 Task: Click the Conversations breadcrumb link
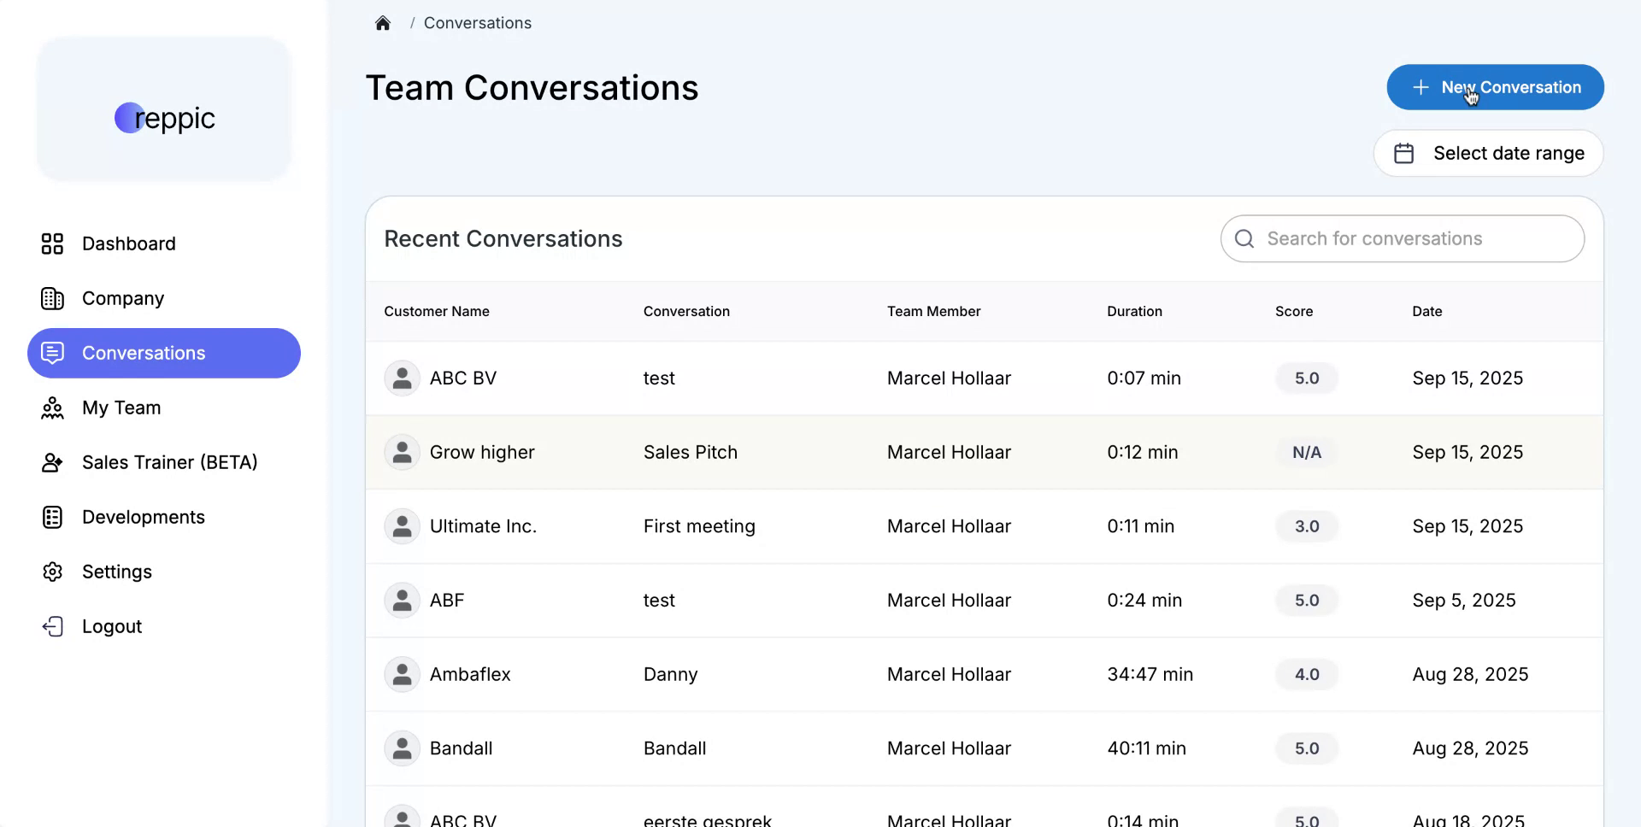477,23
